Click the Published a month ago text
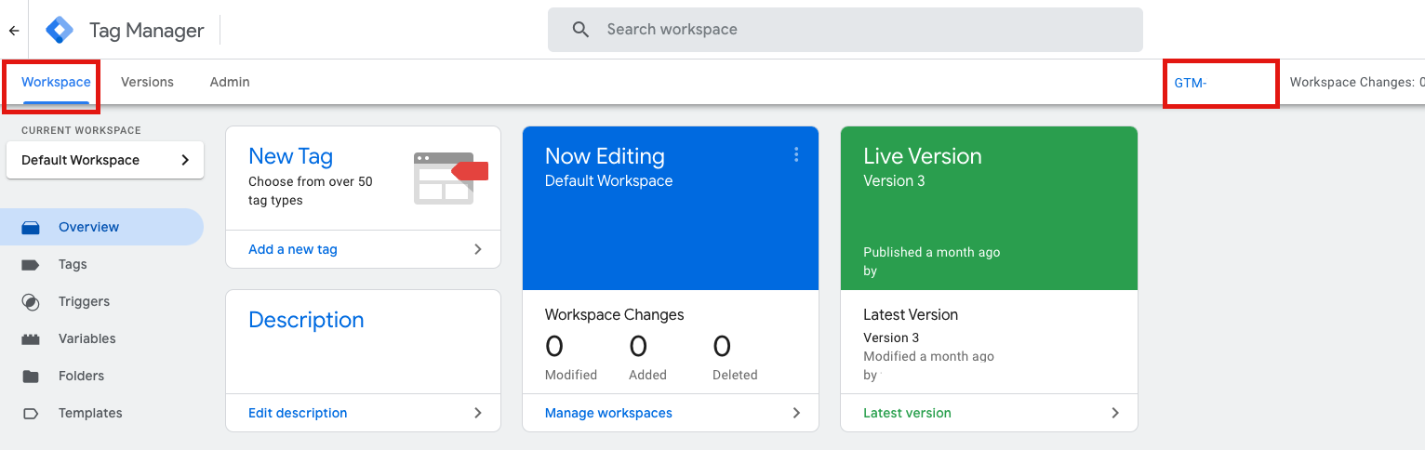 (x=932, y=252)
